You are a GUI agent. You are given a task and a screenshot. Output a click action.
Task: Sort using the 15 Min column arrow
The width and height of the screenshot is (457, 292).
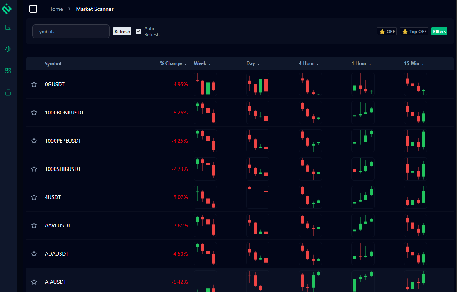[423, 64]
